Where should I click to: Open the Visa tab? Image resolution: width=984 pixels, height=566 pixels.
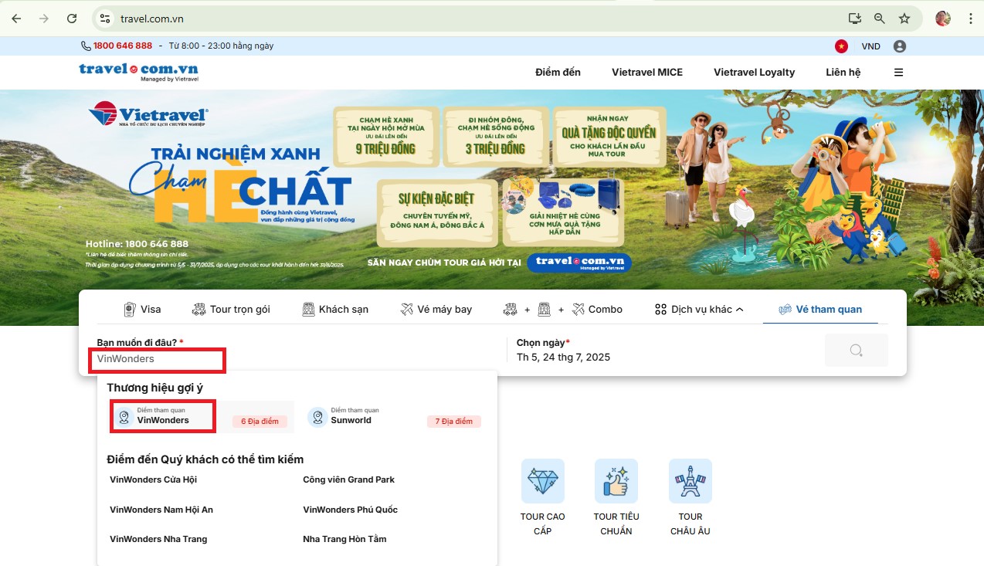click(142, 309)
